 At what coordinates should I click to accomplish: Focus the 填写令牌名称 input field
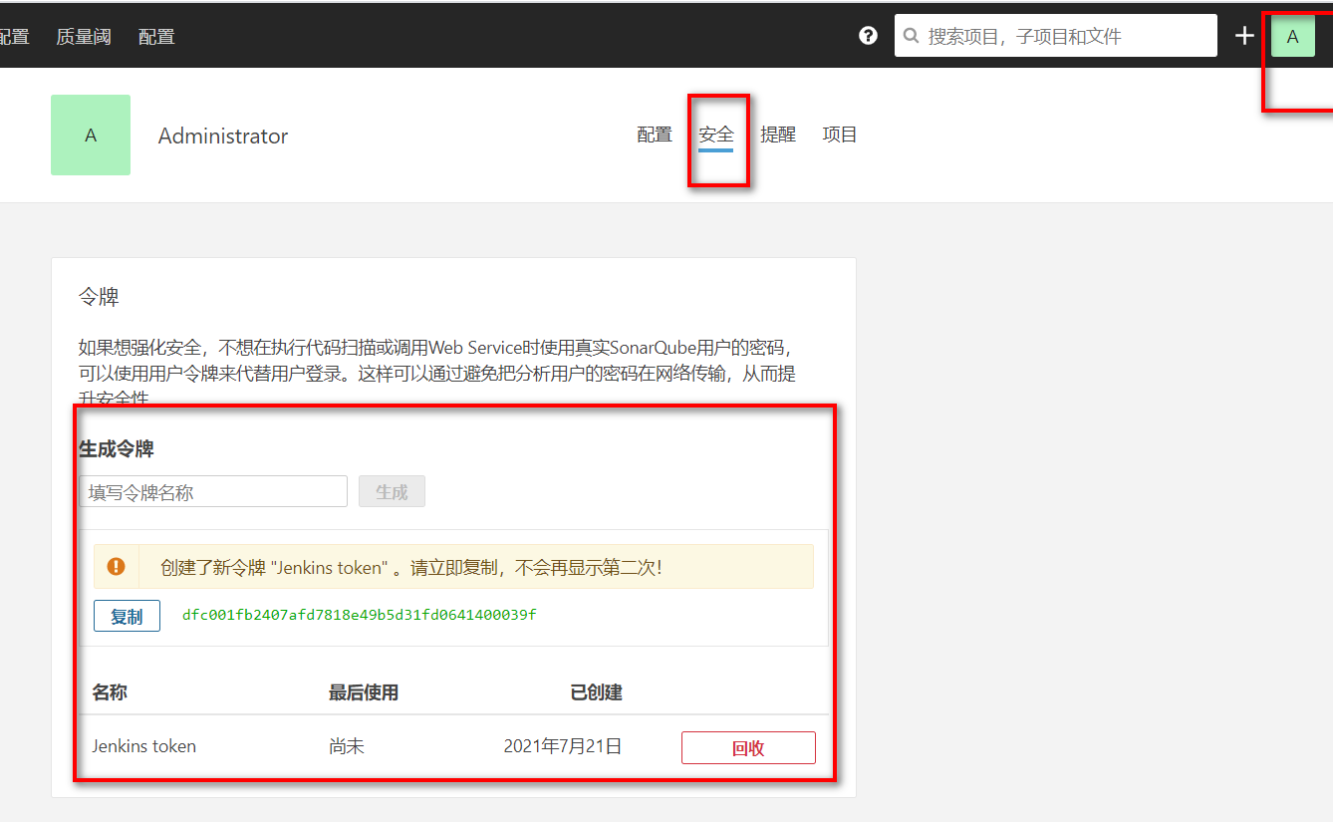[x=213, y=491]
